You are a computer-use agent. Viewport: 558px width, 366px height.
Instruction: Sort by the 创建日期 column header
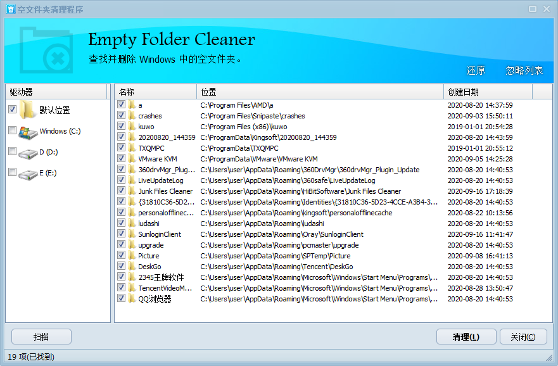[x=488, y=92]
